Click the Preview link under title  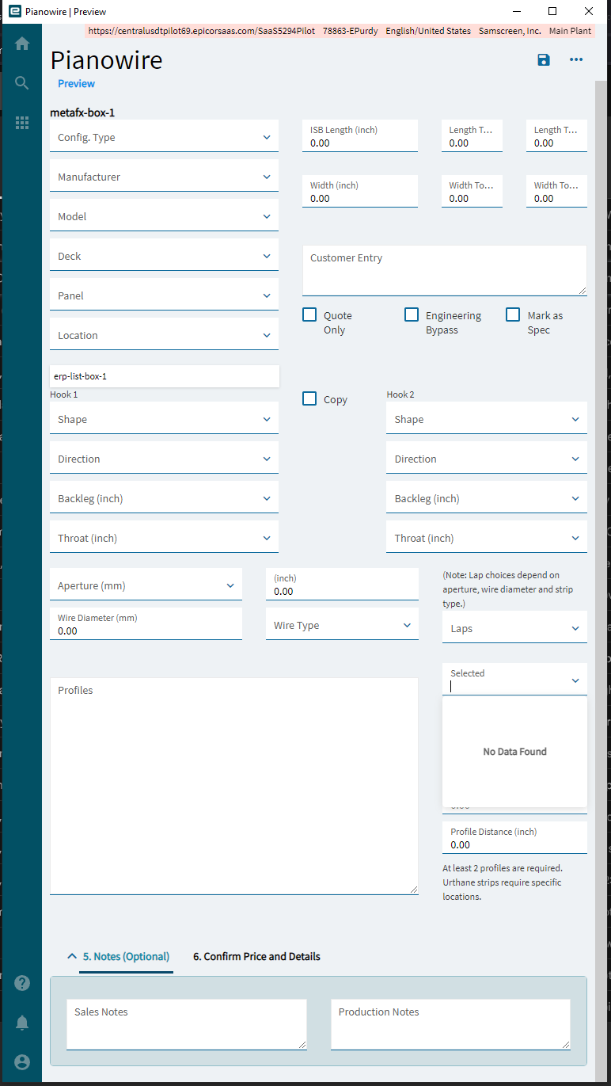tap(76, 83)
